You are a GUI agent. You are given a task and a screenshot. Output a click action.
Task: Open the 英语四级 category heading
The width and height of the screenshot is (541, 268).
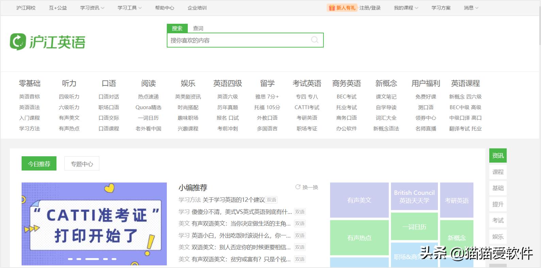pos(228,83)
